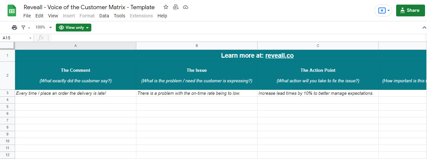Screen dimensions: 427x159
Task: Select row 12 header
Action: click(x=7, y=155)
